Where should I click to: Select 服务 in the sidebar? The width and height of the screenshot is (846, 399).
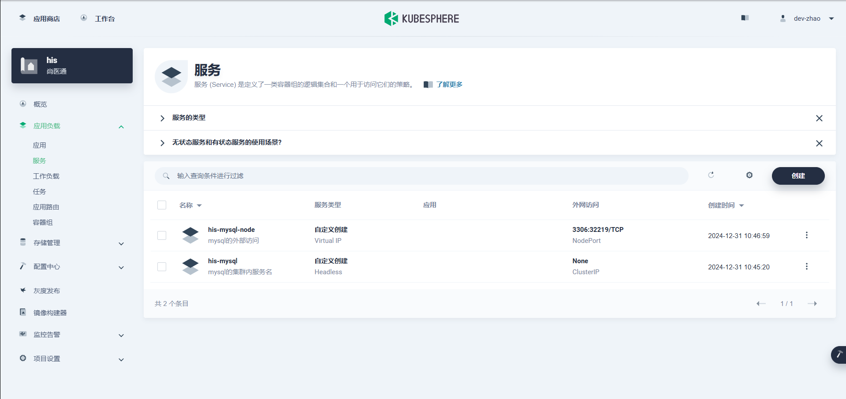[x=39, y=160]
